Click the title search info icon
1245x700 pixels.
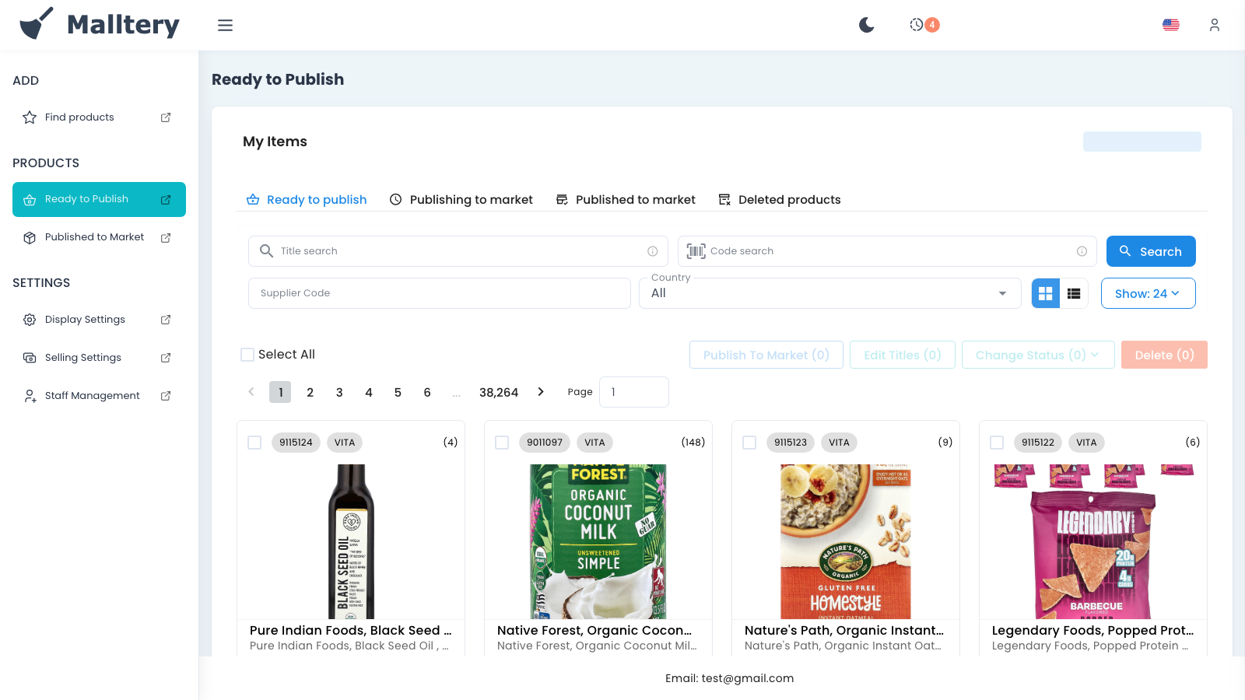pos(652,251)
